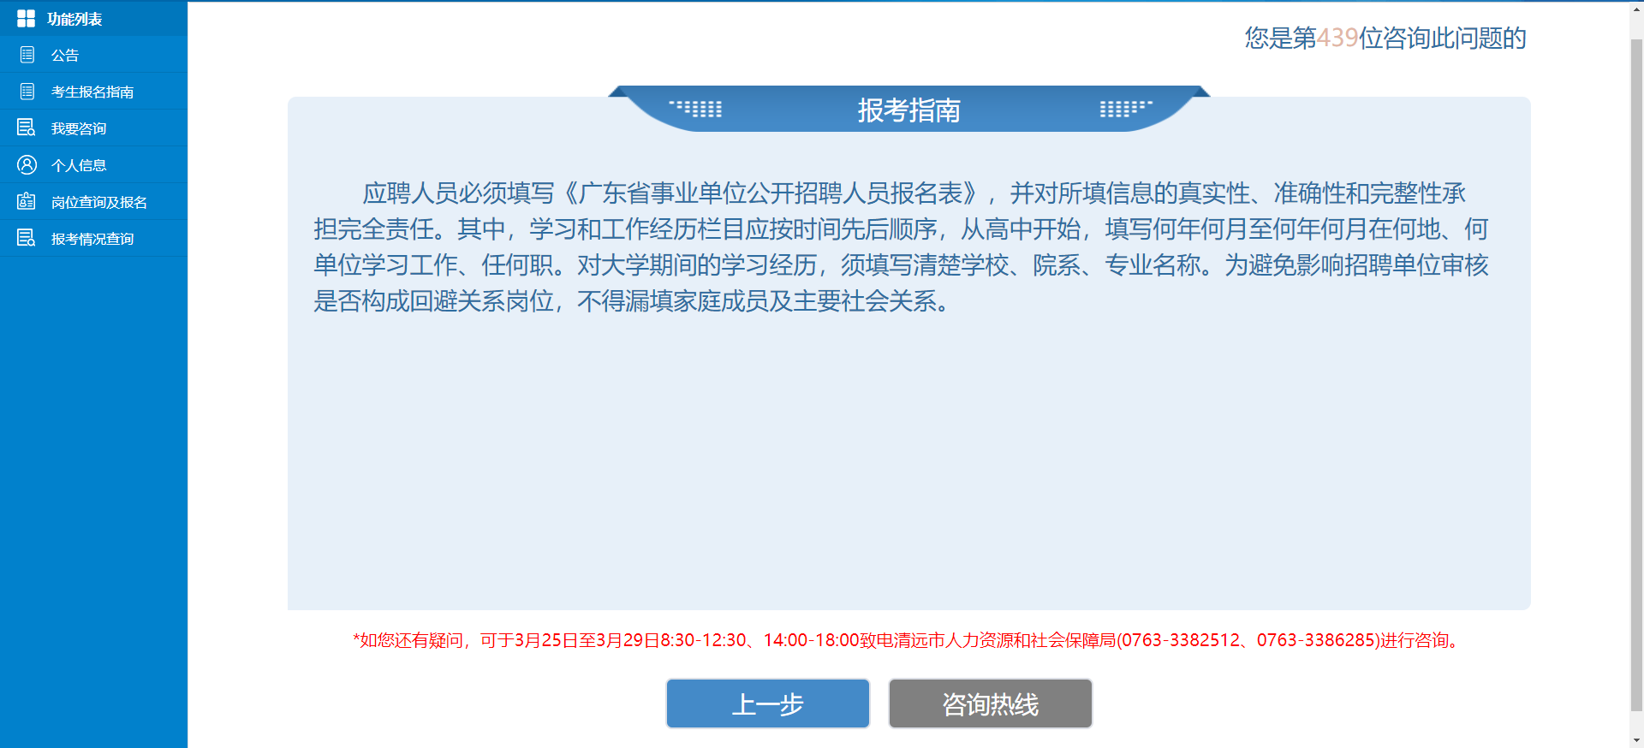Go to the 我要咨询 section
This screenshot has width=1644, height=748.
coord(79,129)
